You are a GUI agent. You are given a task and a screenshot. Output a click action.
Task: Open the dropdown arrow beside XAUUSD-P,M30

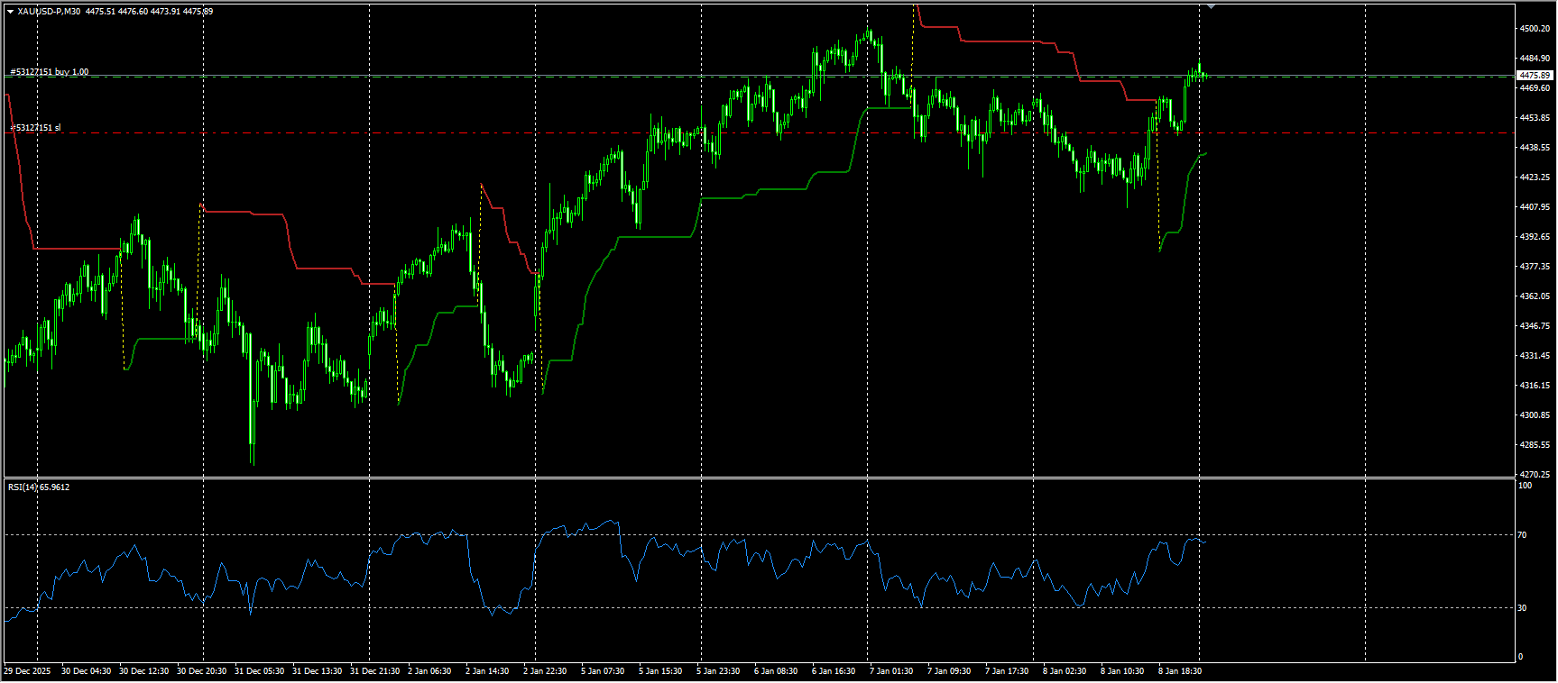tap(10, 12)
